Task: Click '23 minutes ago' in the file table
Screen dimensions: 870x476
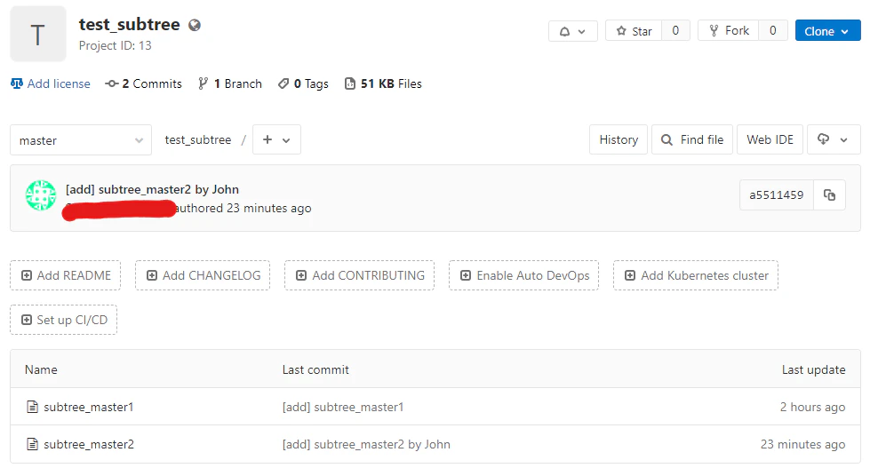Action: 802,444
